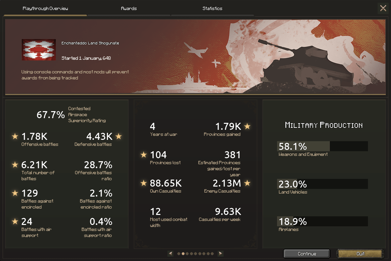Select the third page indicator dot

coord(187,254)
